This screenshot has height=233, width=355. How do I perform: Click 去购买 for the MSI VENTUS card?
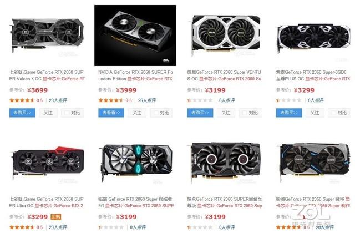tap(200, 113)
